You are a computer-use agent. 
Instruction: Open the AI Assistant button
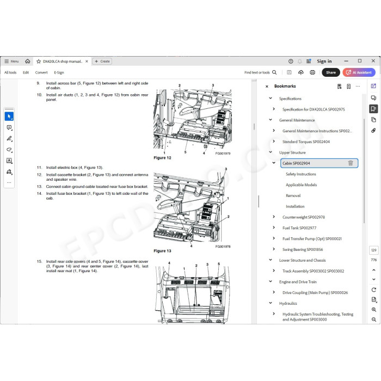[359, 72]
